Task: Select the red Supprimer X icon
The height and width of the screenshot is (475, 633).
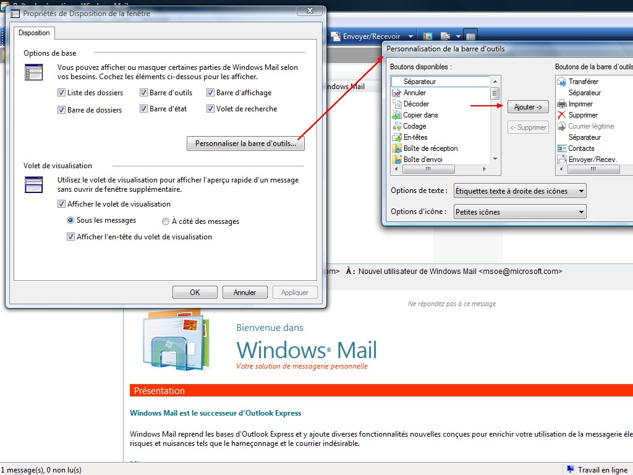Action: pyautogui.click(x=561, y=115)
